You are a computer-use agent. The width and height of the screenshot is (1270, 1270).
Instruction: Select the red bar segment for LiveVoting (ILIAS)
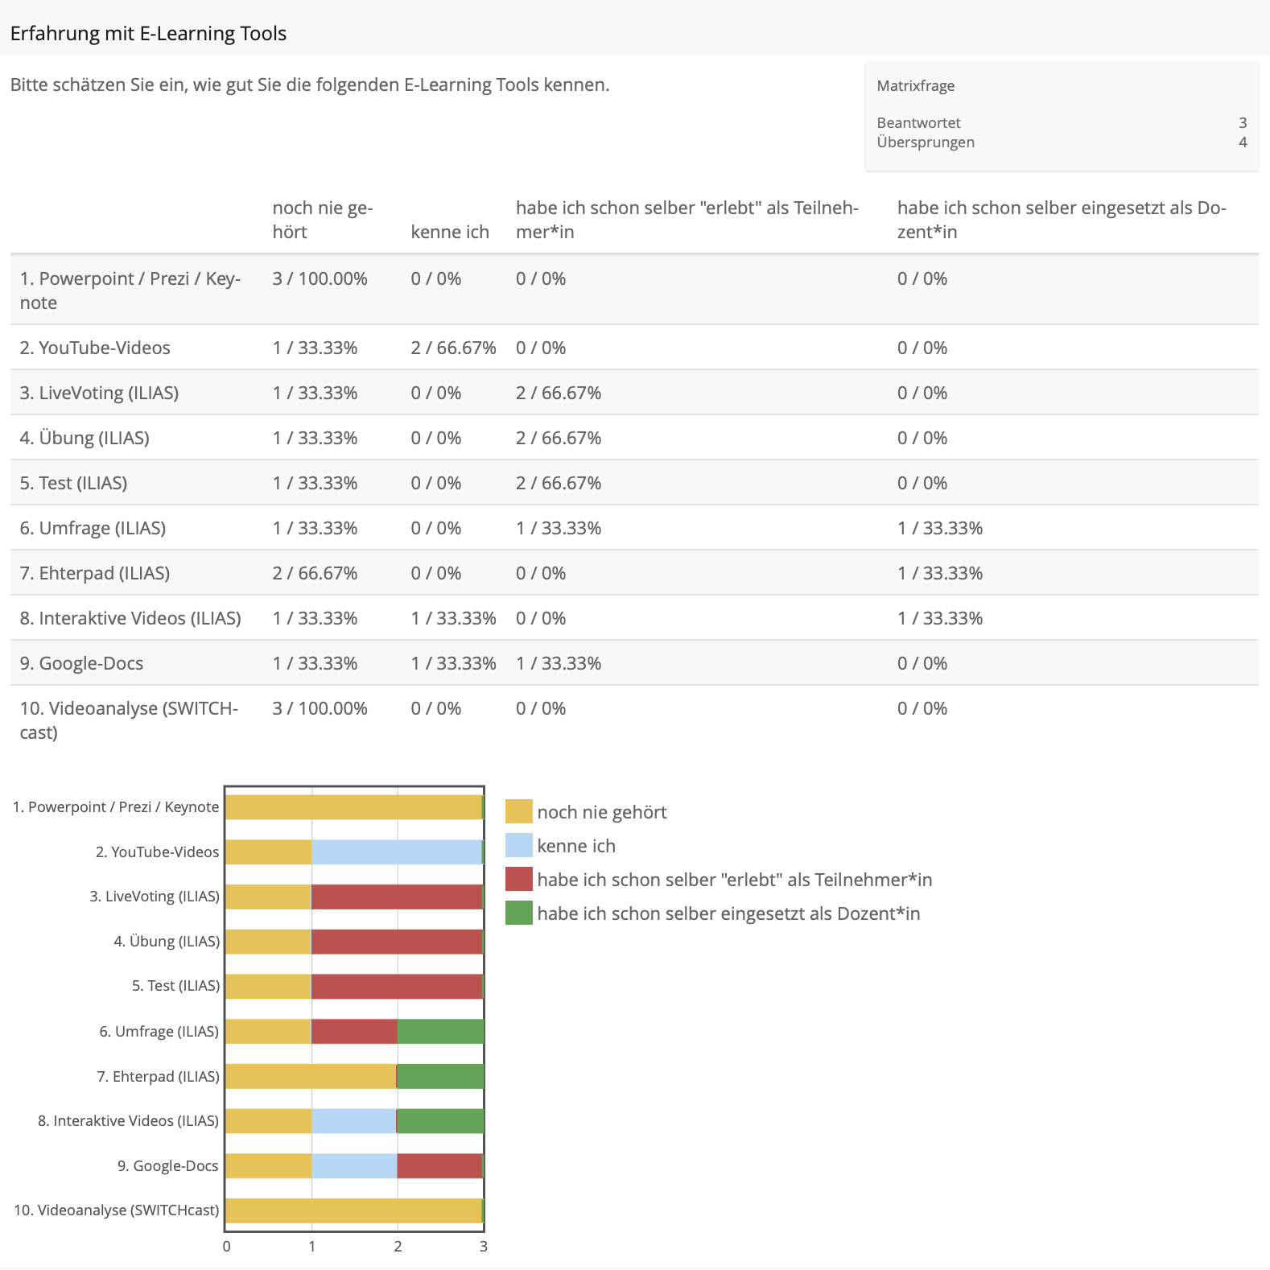pos(396,897)
